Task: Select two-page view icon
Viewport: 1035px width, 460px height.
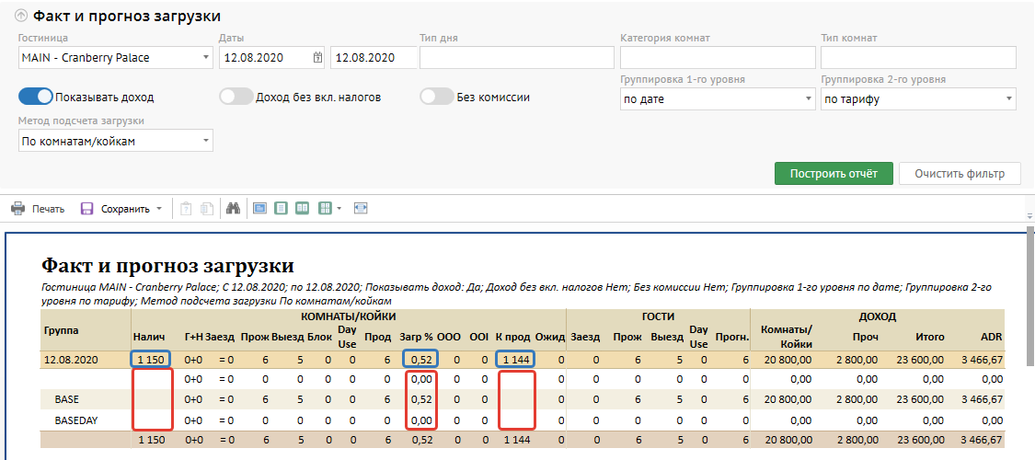Action: (x=303, y=209)
